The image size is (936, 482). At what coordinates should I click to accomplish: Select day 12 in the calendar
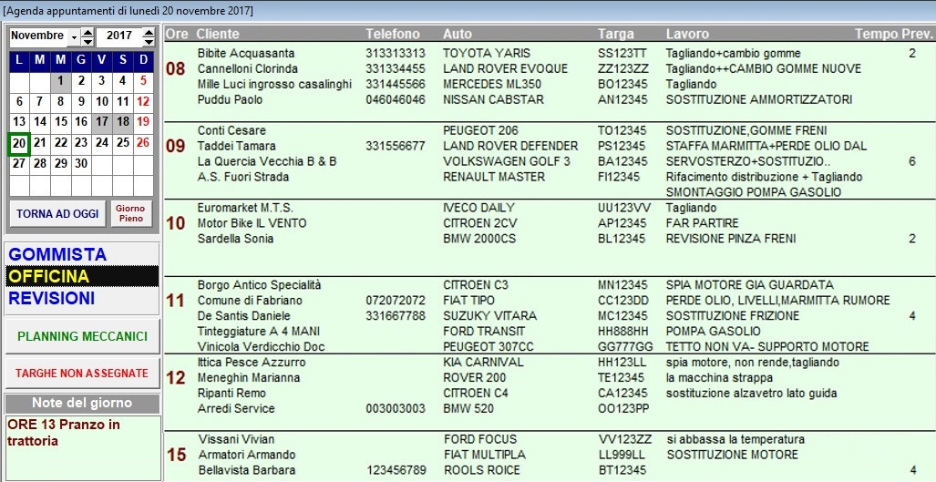[x=143, y=101]
